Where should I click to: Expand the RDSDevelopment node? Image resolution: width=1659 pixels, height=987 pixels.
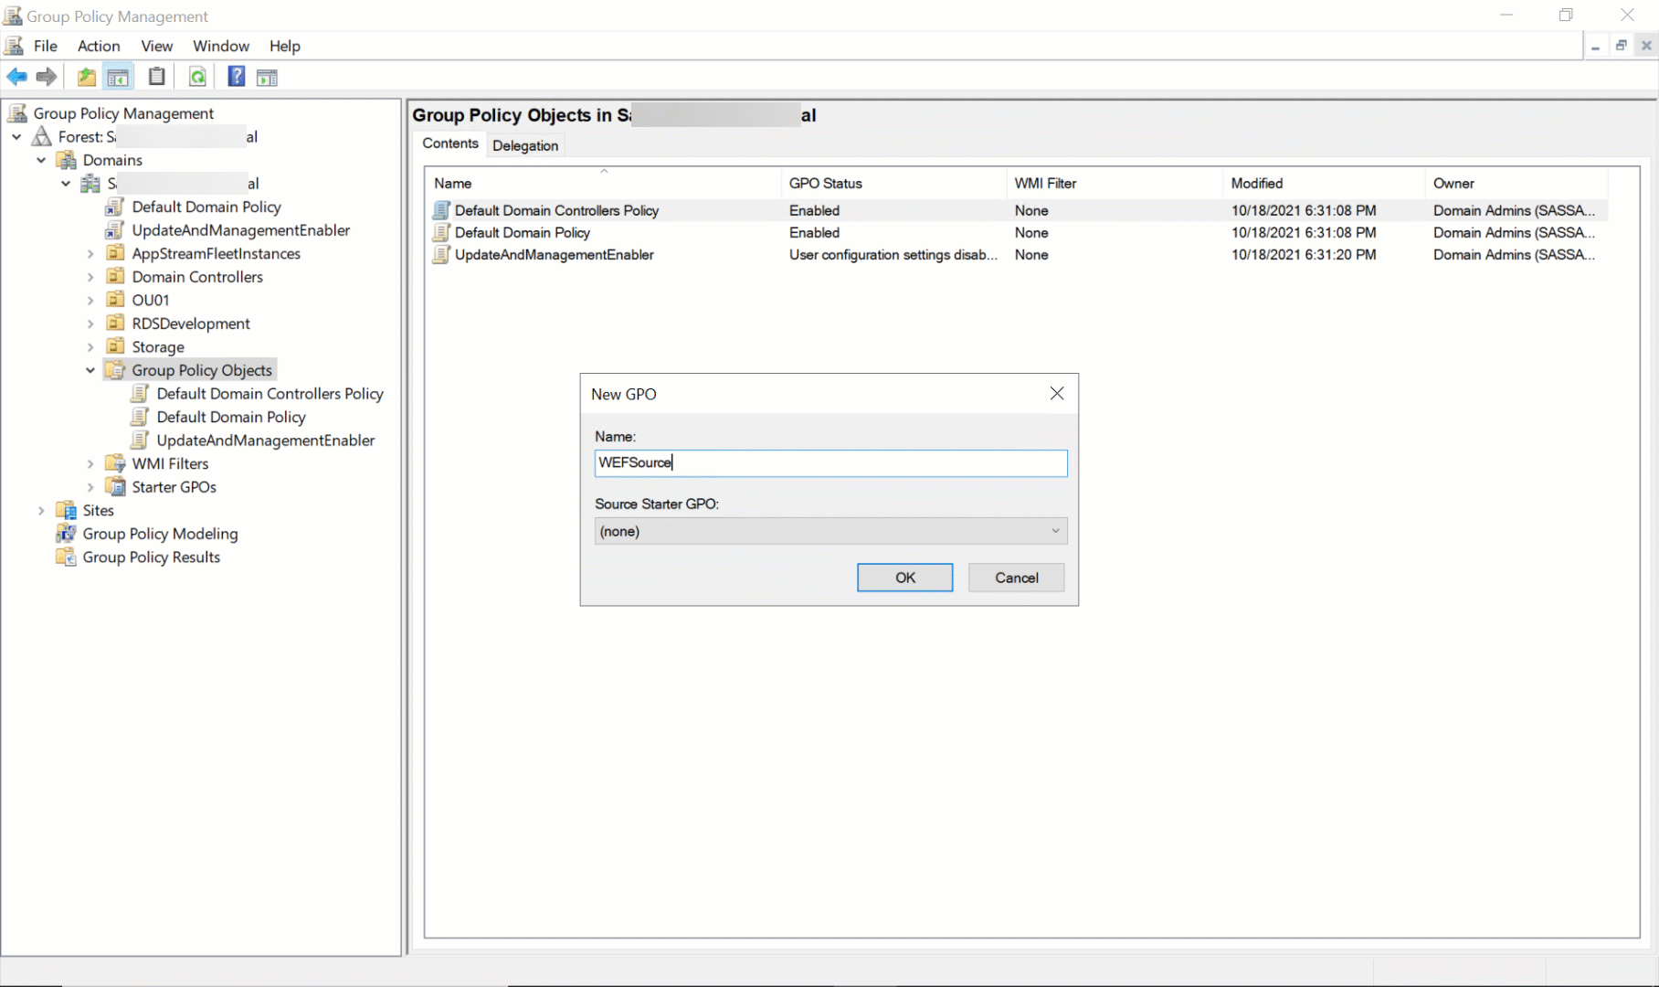(90, 324)
